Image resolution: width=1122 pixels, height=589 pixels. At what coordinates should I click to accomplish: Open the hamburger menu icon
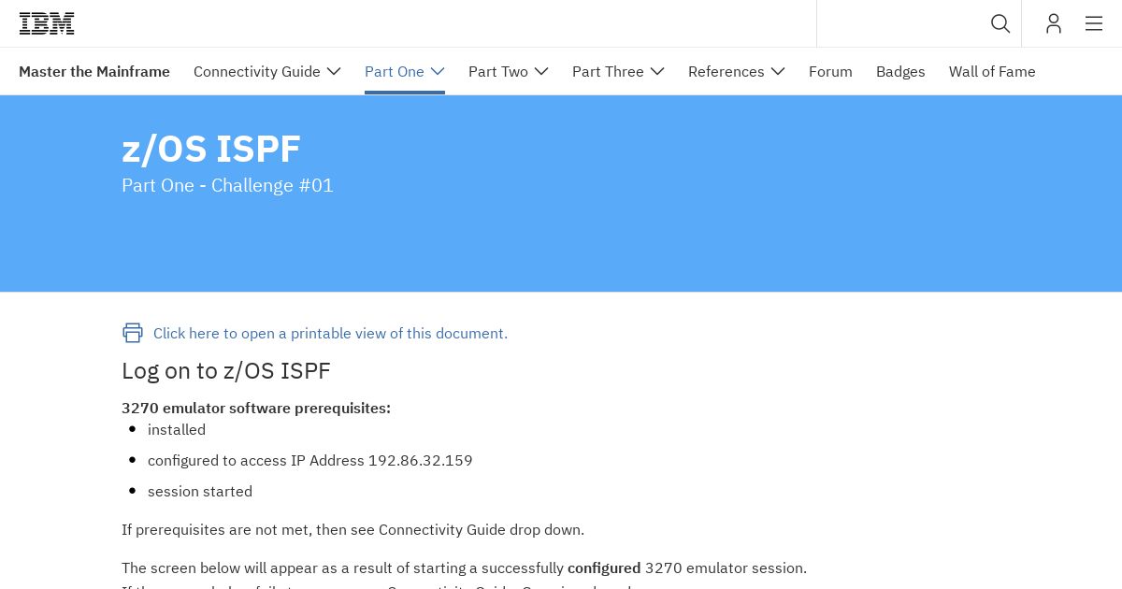pos(1094,23)
